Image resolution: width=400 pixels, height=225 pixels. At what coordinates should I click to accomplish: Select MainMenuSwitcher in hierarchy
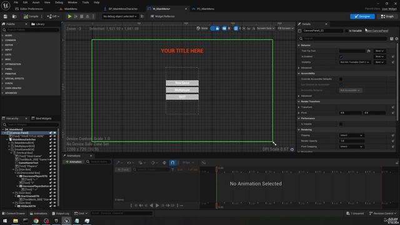(24, 139)
